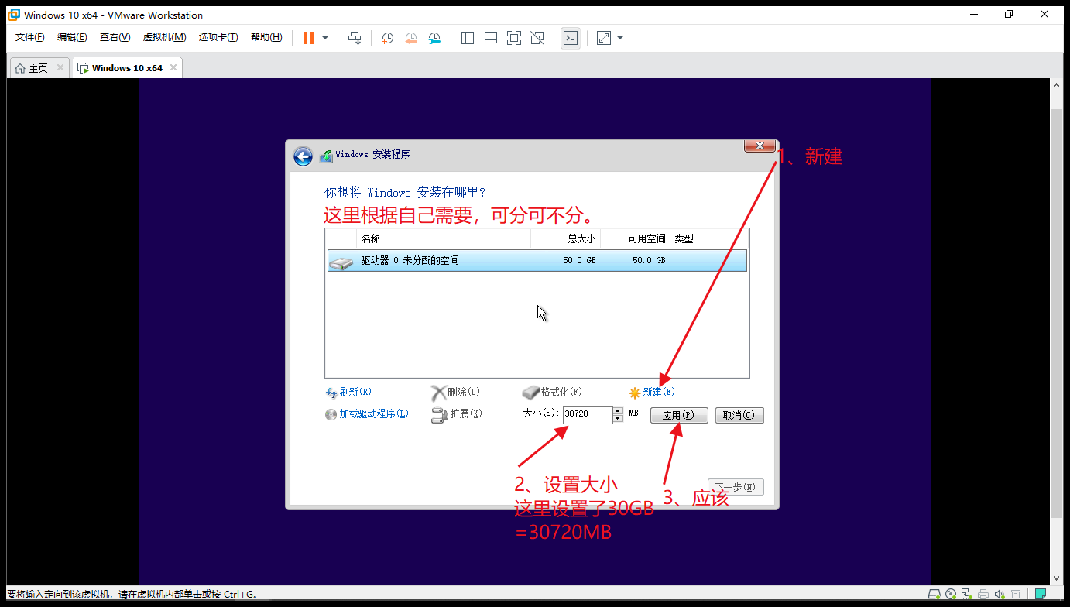The image size is (1070, 607).
Task: Switch to Unity mode icon
Action: [537, 38]
